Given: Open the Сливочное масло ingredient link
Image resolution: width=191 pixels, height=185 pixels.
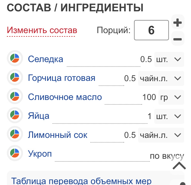Looking at the screenshot, I should coord(65,97).
